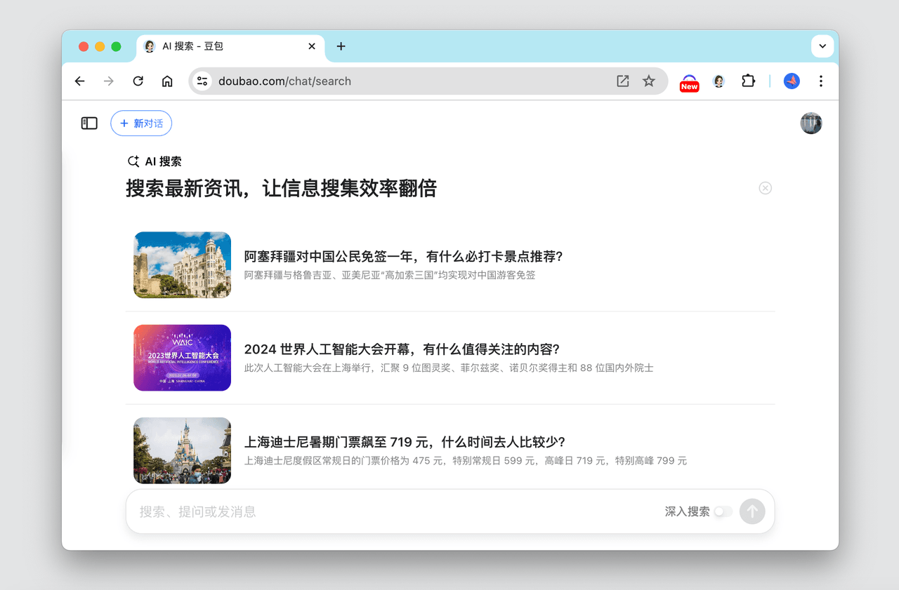Screen dimensions: 899x590
Task: Expand the tab search dropdown arrow
Action: point(822,46)
